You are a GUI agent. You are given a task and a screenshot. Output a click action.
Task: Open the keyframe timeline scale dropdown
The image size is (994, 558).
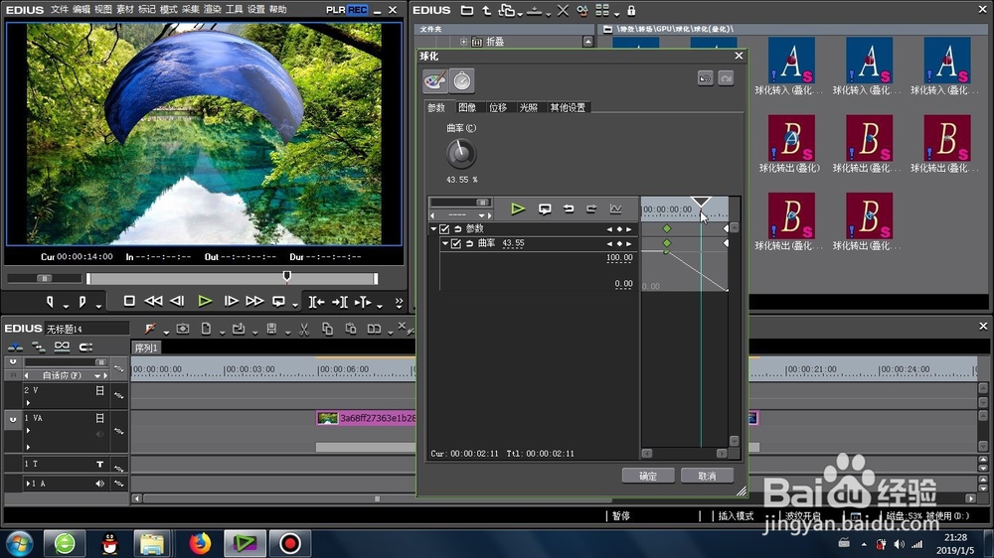click(481, 215)
